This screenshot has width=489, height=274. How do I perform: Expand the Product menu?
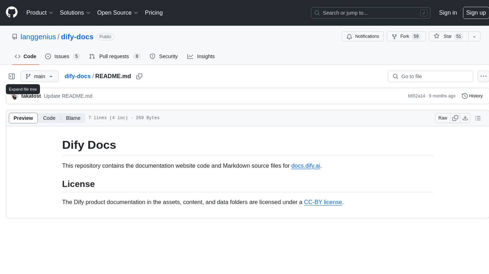pyautogui.click(x=40, y=13)
